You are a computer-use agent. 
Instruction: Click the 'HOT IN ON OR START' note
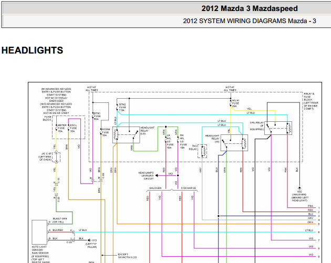point(56,113)
